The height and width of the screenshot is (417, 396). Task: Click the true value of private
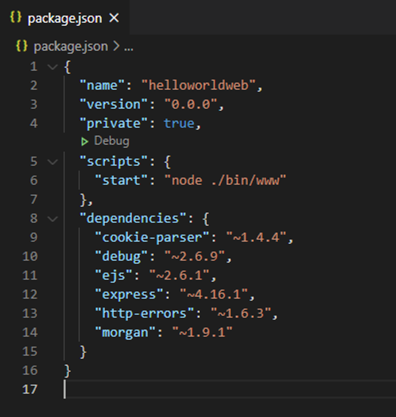pos(179,124)
